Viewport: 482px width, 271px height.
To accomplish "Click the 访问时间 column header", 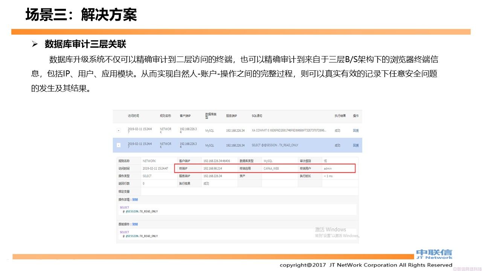I will coord(133,116).
